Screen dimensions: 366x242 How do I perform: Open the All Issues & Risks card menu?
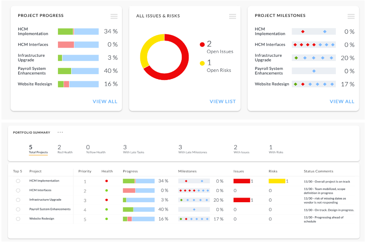click(233, 16)
